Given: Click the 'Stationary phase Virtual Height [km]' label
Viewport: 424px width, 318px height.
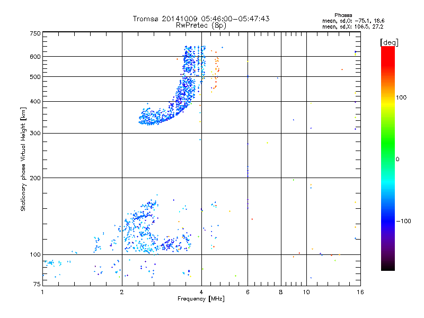Looking at the screenshot, I should pos(23,159).
